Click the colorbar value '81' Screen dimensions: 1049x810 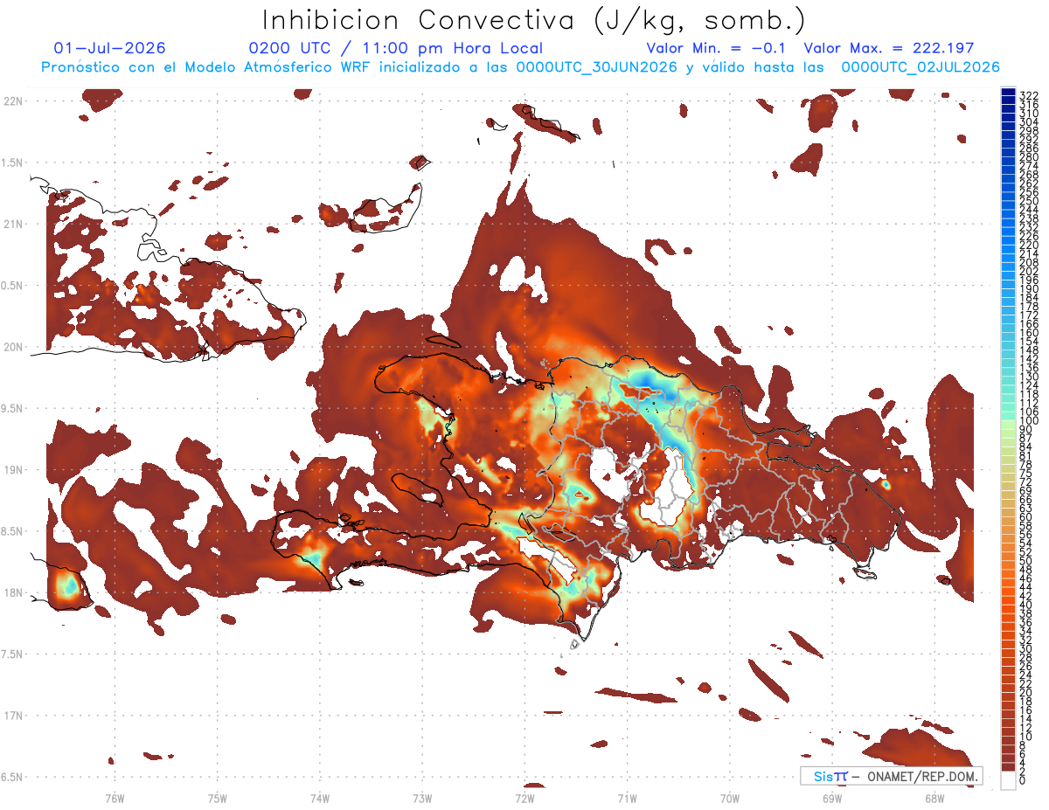(x=1026, y=455)
